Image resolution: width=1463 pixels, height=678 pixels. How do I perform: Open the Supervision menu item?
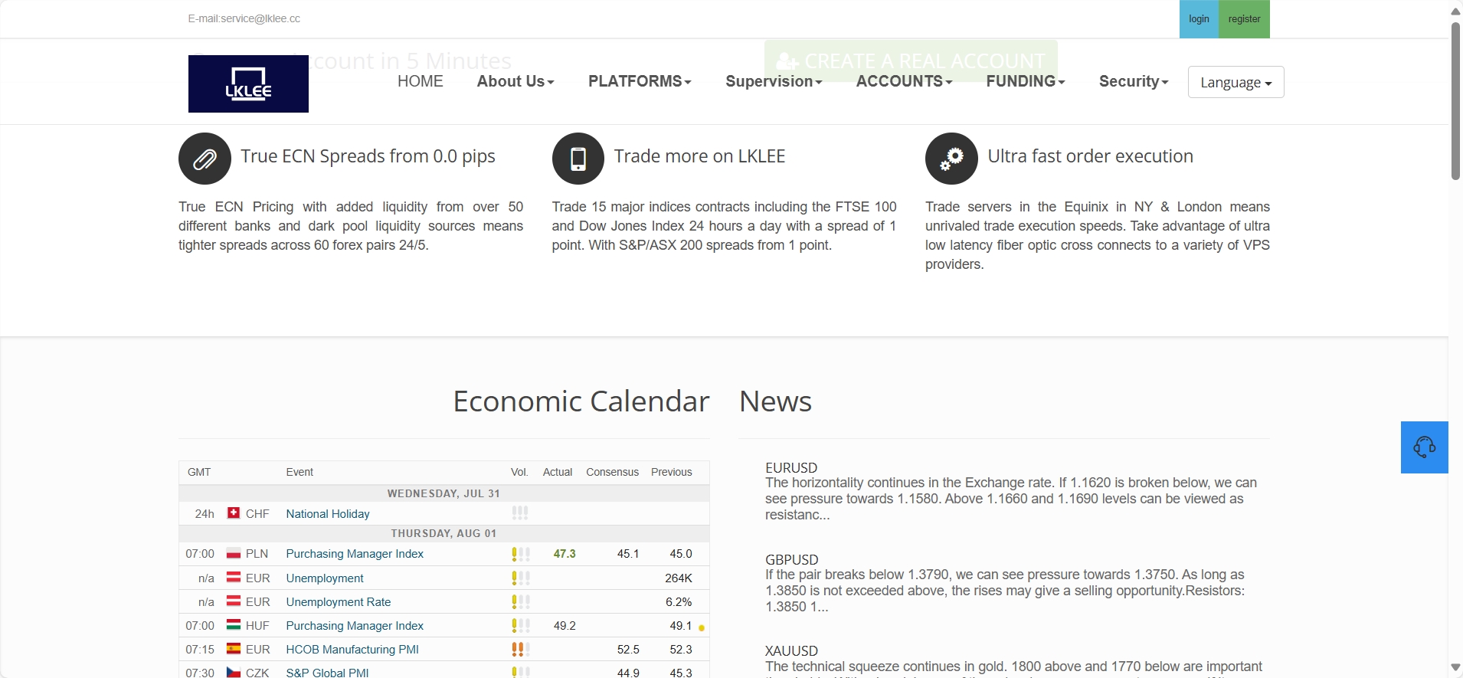(773, 81)
